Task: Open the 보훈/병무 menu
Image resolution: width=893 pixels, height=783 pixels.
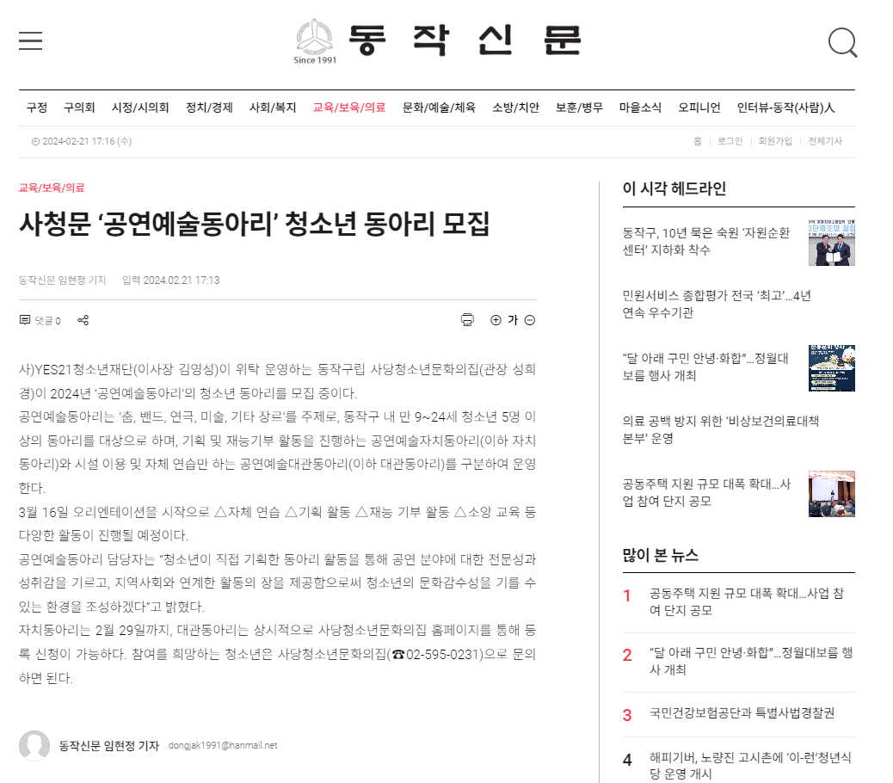Action: click(x=579, y=108)
